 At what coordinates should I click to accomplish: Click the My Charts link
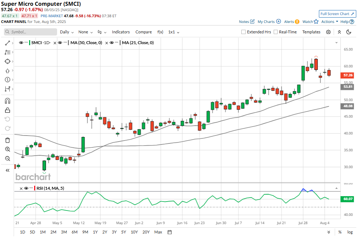[x=269, y=22]
